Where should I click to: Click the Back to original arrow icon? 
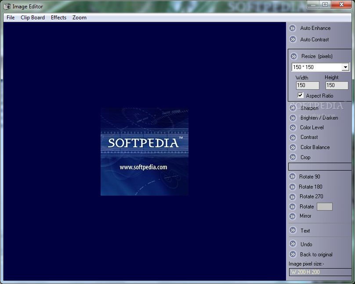point(293,255)
